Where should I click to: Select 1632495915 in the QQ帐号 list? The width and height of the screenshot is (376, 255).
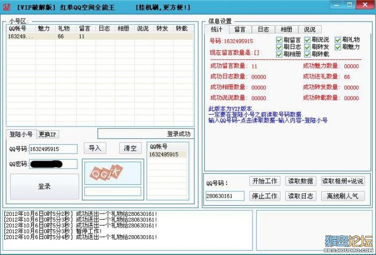168,154
